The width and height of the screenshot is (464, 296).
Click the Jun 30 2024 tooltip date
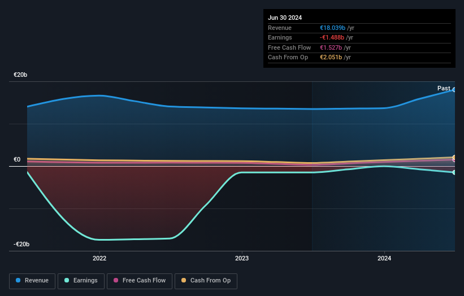pyautogui.click(x=285, y=18)
